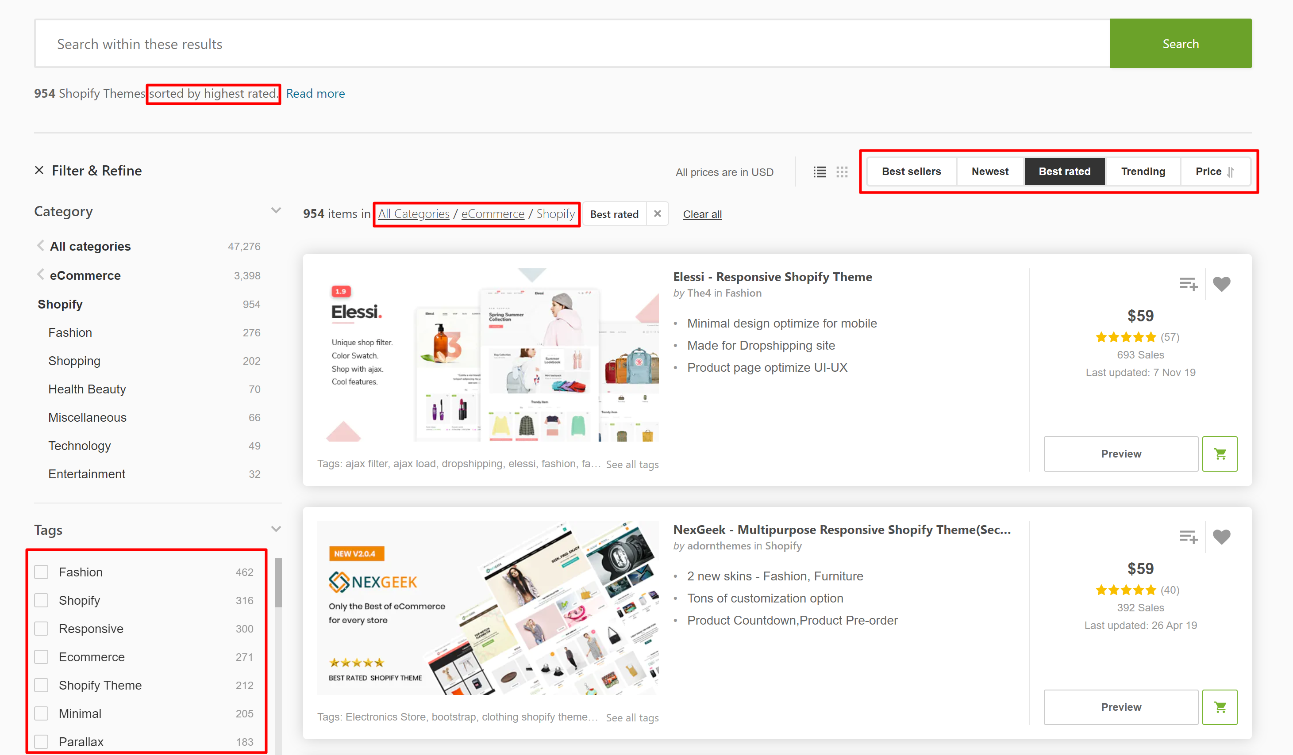The height and width of the screenshot is (755, 1293).
Task: Select the Trending tab
Action: (x=1143, y=171)
